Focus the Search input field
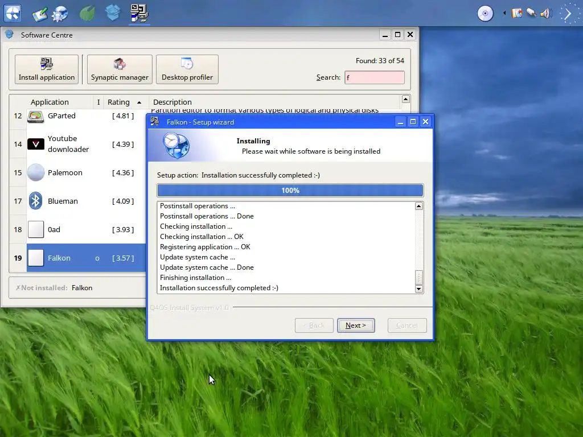Screen dimensions: 583x437 pos(375,77)
